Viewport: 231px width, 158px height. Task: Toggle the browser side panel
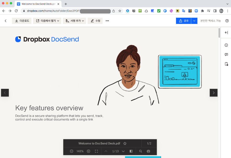click(215, 11)
